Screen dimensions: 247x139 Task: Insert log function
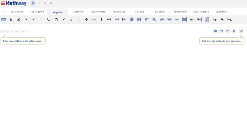pyautogui.click(x=215, y=19)
